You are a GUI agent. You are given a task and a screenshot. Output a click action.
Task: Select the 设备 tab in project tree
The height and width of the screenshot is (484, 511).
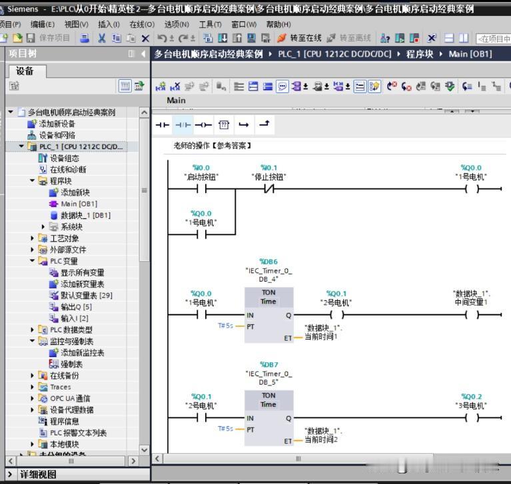[27, 71]
